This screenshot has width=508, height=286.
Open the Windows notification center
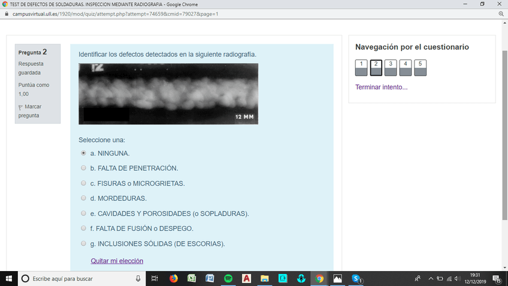click(x=497, y=279)
